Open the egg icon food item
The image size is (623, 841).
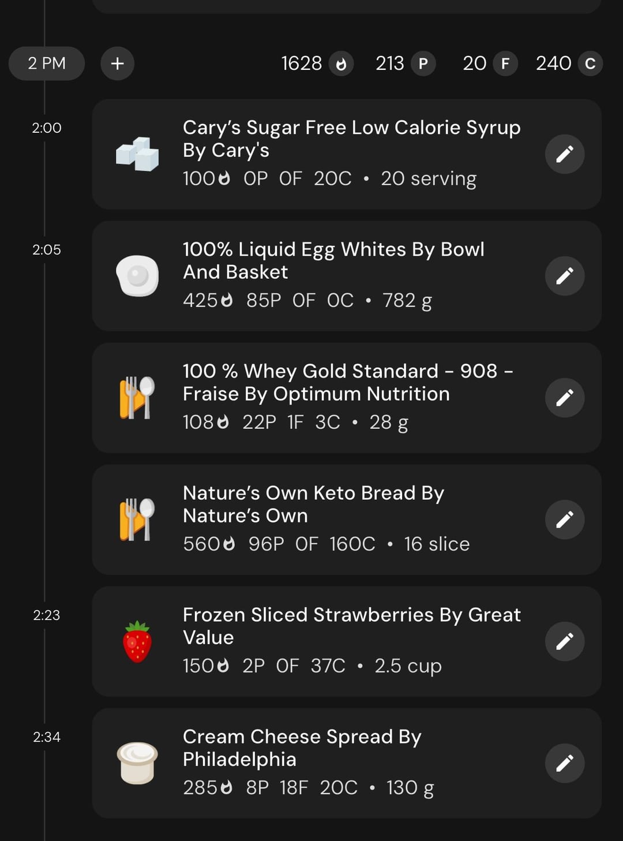tap(137, 276)
